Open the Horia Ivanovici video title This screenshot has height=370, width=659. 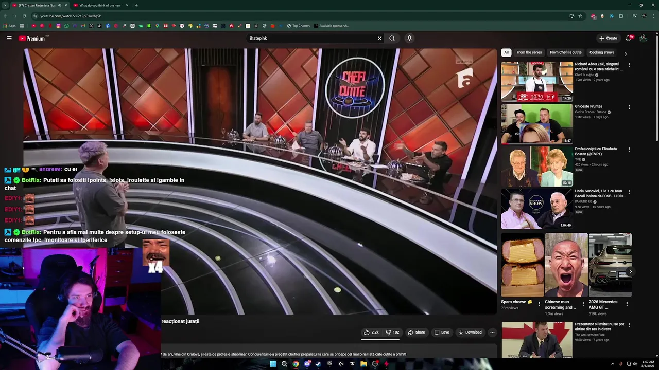pos(600,193)
